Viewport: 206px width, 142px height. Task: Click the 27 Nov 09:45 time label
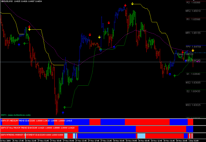[69, 141]
